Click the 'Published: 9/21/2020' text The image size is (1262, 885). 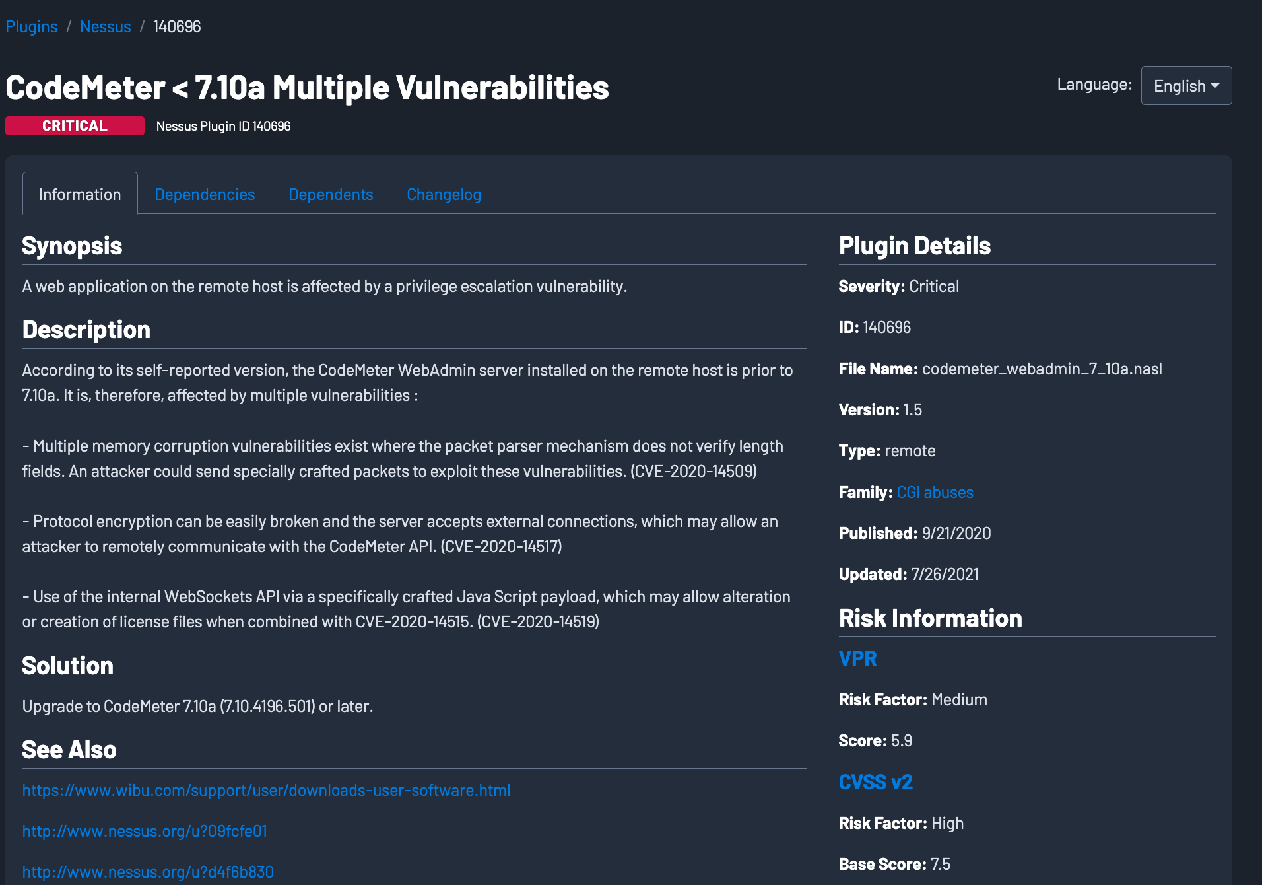pyautogui.click(x=915, y=533)
